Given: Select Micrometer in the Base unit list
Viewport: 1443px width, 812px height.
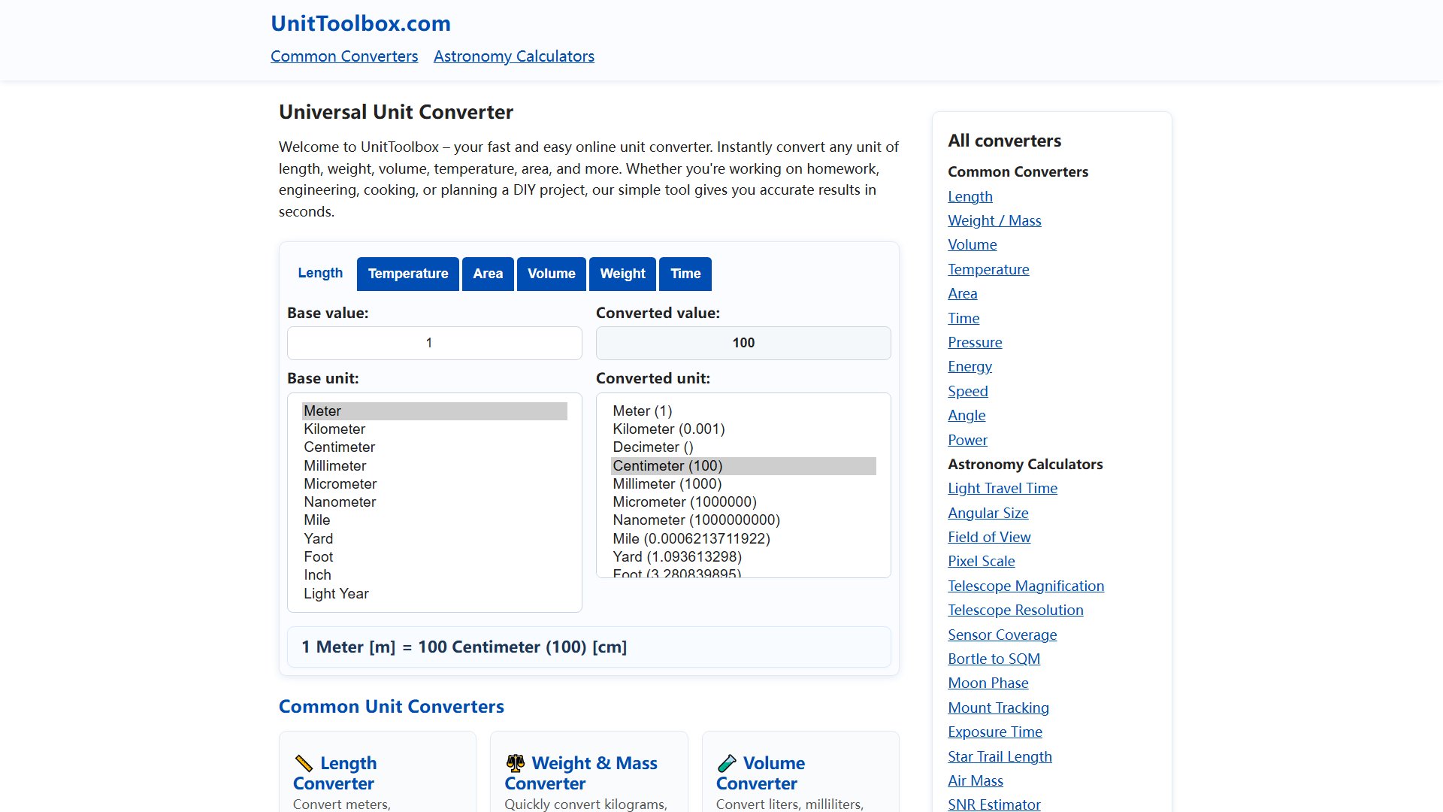Looking at the screenshot, I should tap(434, 484).
